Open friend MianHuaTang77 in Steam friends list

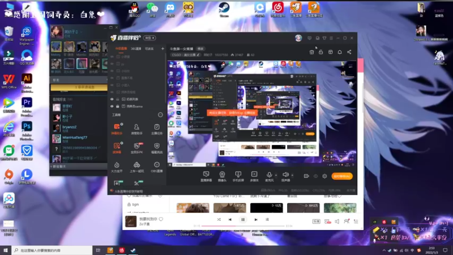click(79, 138)
